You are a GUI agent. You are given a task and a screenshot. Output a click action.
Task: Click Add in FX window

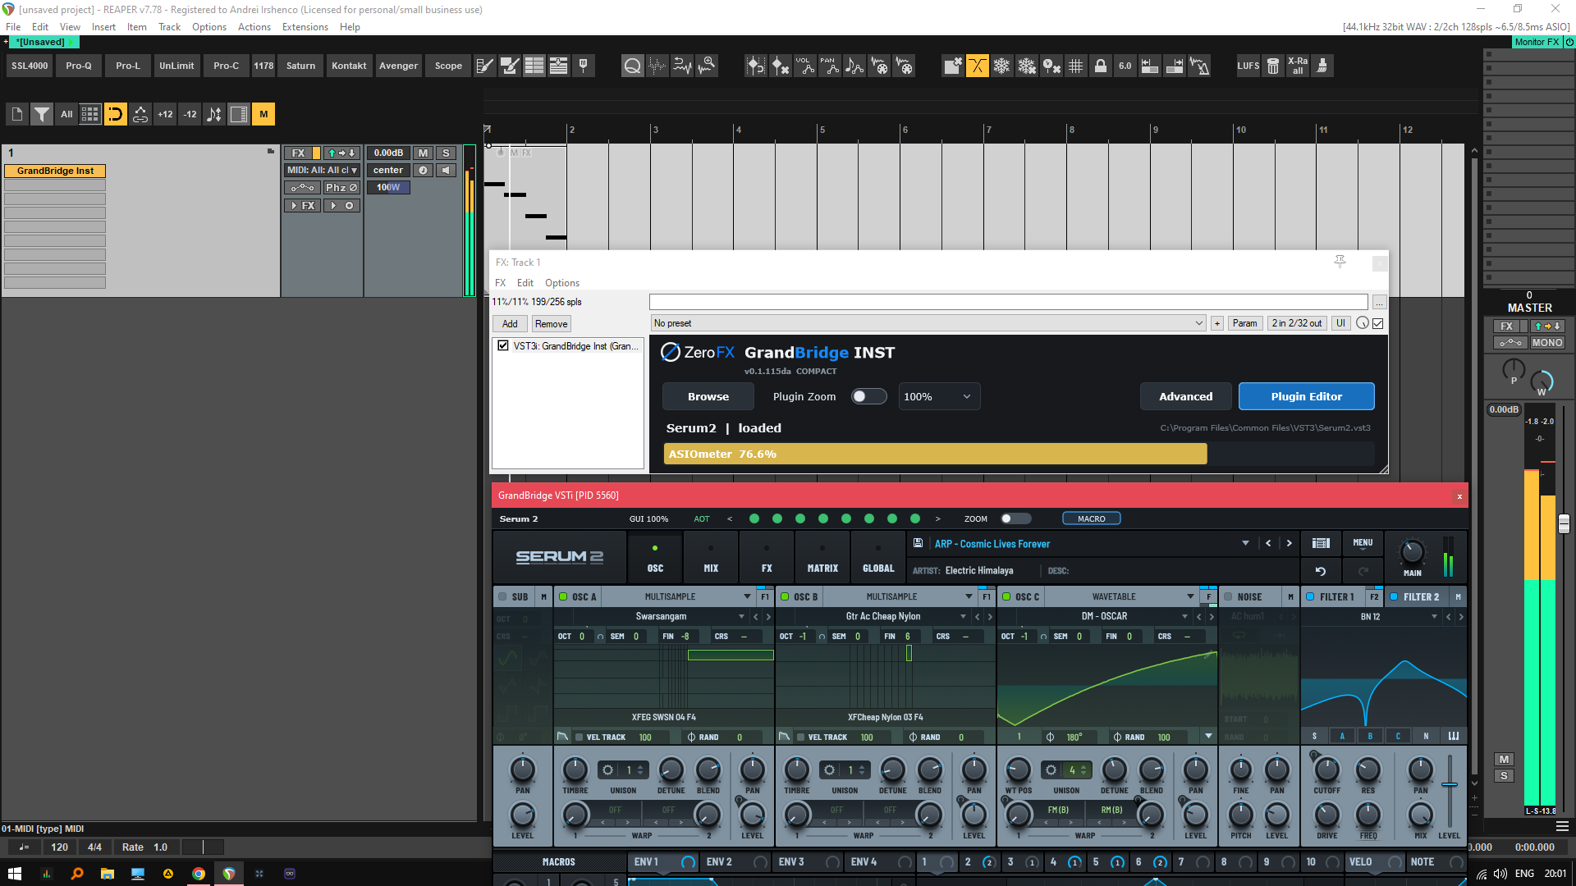[510, 324]
